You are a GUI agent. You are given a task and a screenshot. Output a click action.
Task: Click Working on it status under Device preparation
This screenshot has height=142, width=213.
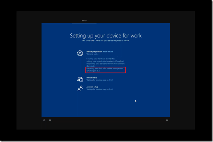pyautogui.click(x=92, y=54)
